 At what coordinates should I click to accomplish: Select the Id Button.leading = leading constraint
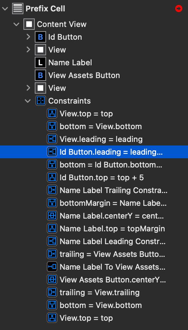pyautogui.click(x=94, y=152)
